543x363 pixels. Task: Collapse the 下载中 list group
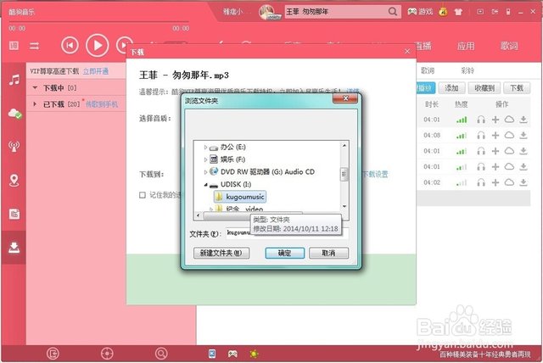pos(35,88)
